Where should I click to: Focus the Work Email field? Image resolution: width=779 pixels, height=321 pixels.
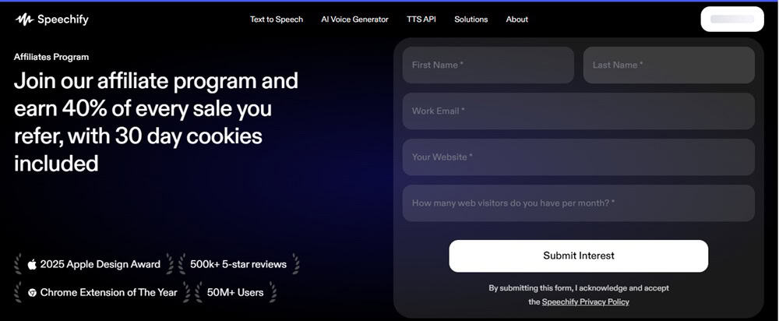coord(578,111)
